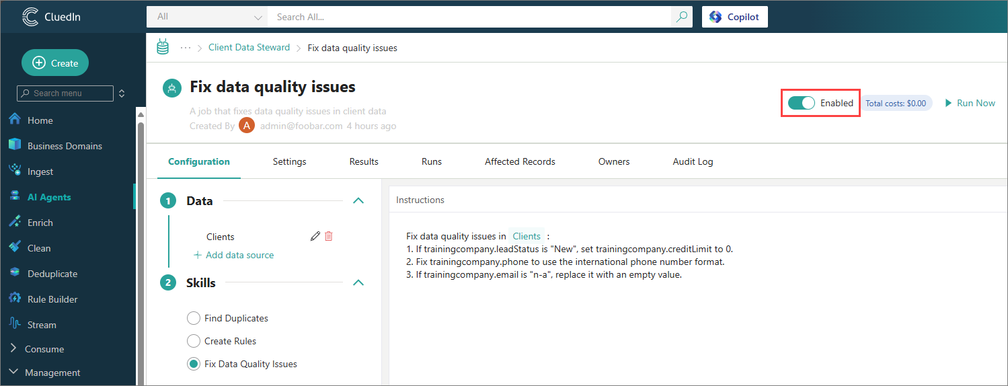Viewport: 1008px width, 386px height.
Task: Click the pencil icon to edit Clients
Action: (x=315, y=236)
